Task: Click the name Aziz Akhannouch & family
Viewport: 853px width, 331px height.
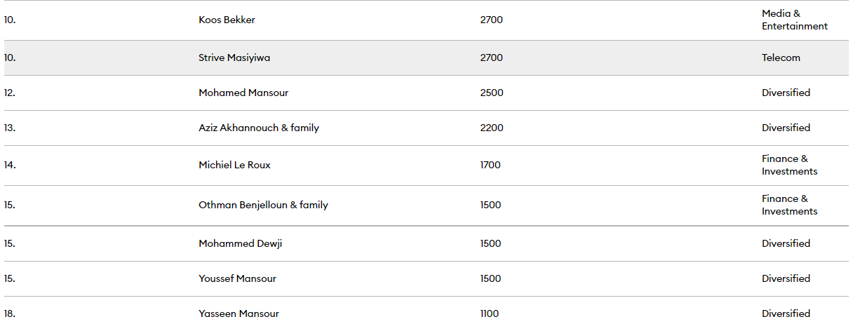Action: click(259, 128)
